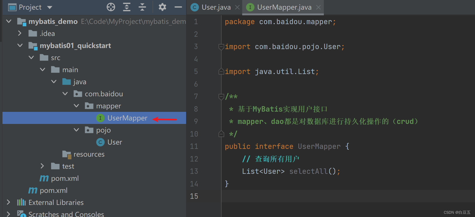Expand Scratches and Consoles node

pyautogui.click(x=8, y=214)
